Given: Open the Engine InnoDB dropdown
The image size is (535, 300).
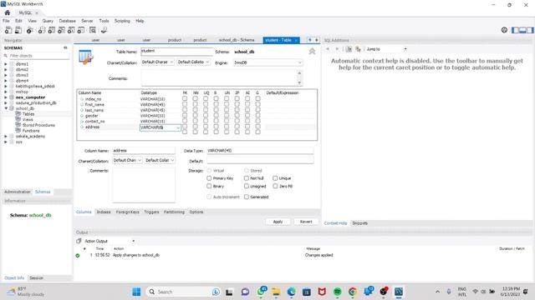Looking at the screenshot, I should [x=267, y=62].
